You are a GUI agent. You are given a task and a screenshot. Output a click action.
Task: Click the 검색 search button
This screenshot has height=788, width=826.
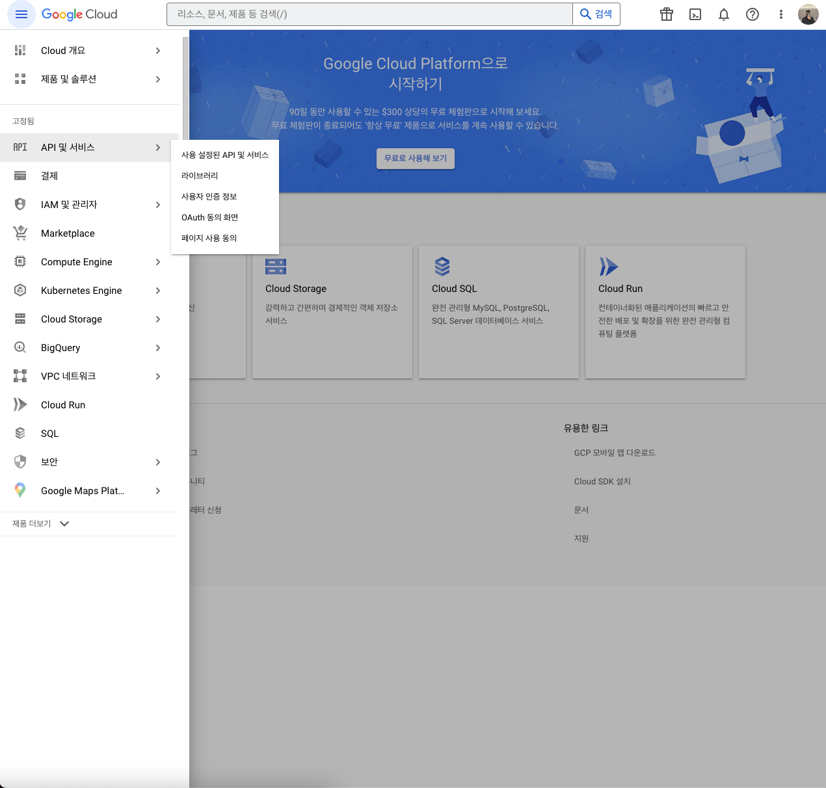click(x=596, y=14)
